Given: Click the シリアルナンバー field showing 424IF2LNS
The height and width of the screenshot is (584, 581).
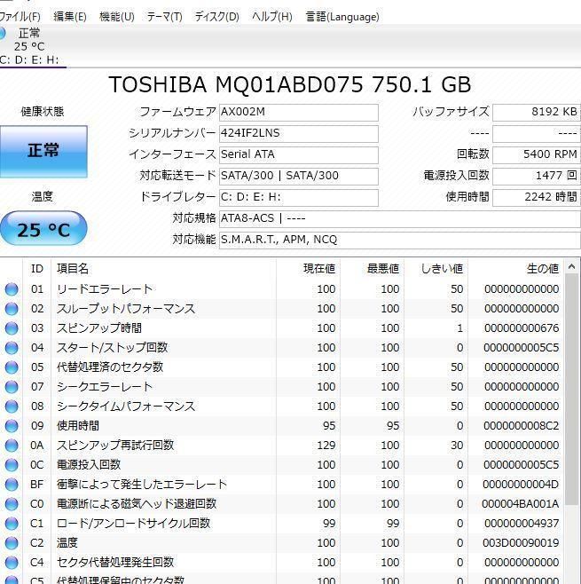Looking at the screenshot, I should pos(298,133).
